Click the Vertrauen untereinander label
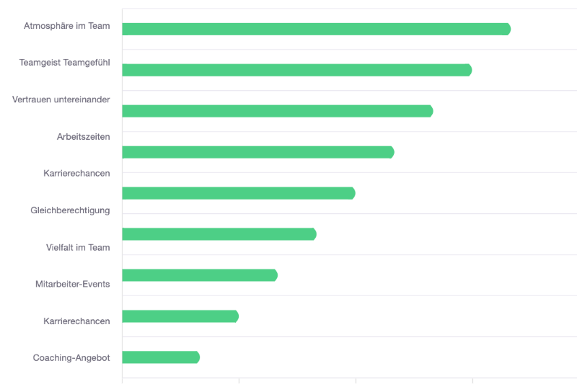The height and width of the screenshot is (384, 577). coord(61,99)
